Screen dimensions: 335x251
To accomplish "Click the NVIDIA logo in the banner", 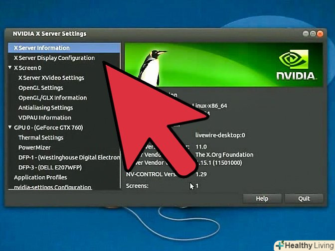I will point(296,65).
